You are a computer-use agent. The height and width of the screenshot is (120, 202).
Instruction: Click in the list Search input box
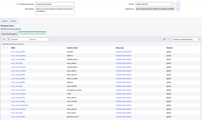click(x=39, y=39)
